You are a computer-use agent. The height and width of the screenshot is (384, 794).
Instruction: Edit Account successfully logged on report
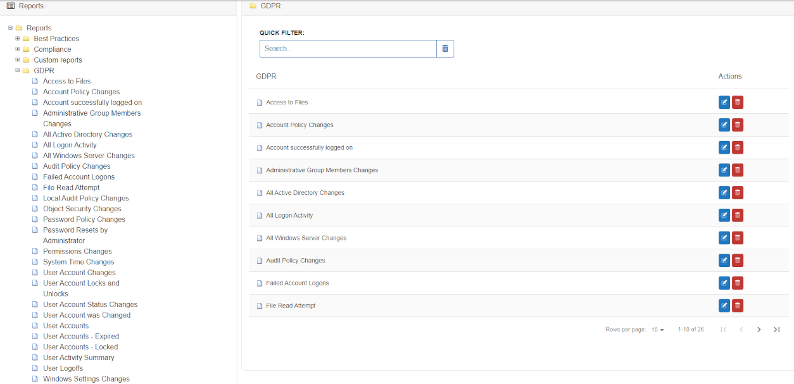pos(724,147)
